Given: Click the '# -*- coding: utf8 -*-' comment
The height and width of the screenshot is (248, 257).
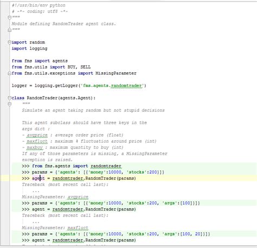Looking at the screenshot, I should click(40, 11).
